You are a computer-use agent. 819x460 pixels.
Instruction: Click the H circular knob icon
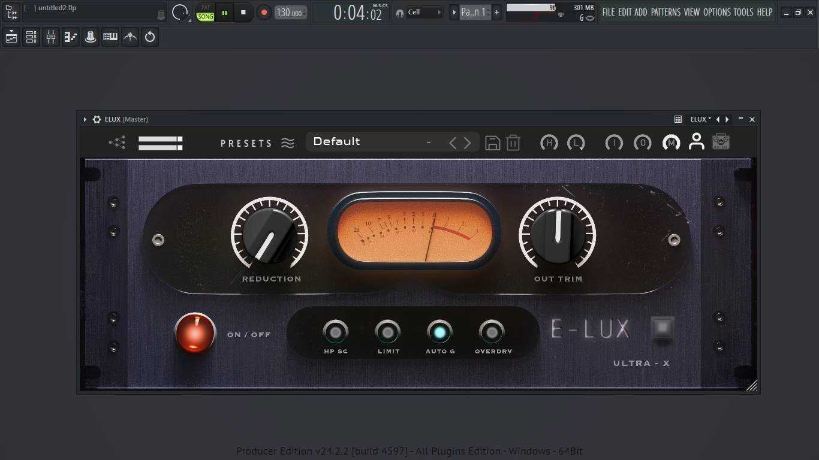pos(549,143)
